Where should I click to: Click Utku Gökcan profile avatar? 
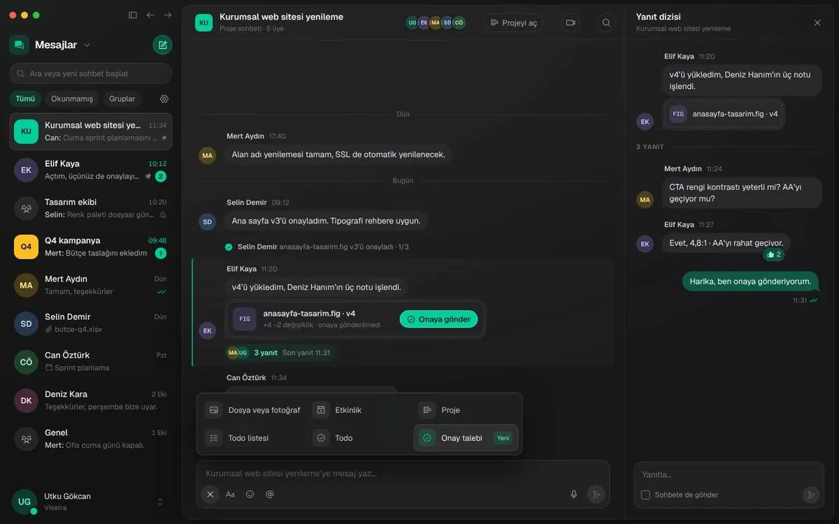coord(24,502)
